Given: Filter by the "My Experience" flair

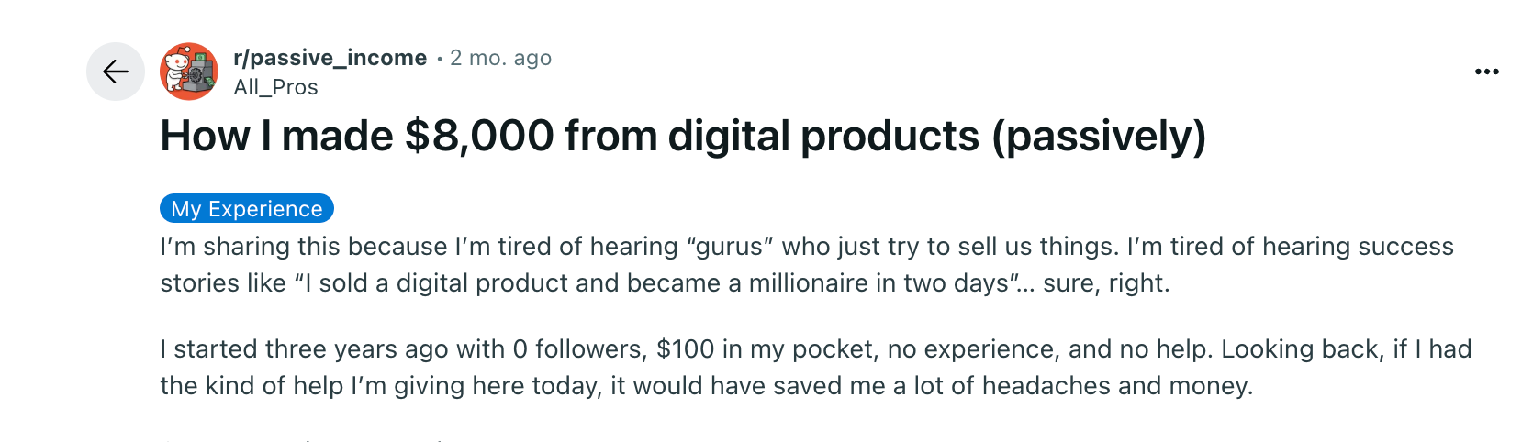Looking at the screenshot, I should tap(246, 209).
